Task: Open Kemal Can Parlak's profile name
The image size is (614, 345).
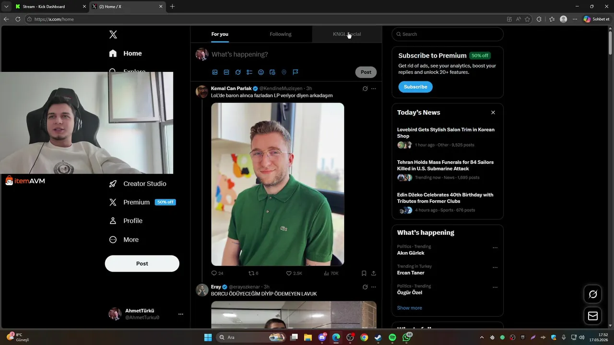Action: tap(231, 89)
